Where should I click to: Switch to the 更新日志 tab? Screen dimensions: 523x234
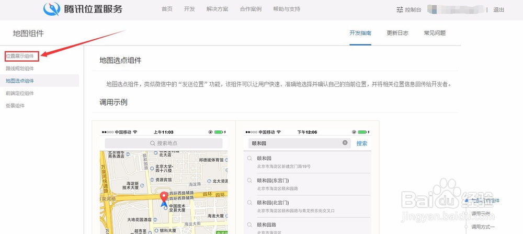tap(397, 33)
